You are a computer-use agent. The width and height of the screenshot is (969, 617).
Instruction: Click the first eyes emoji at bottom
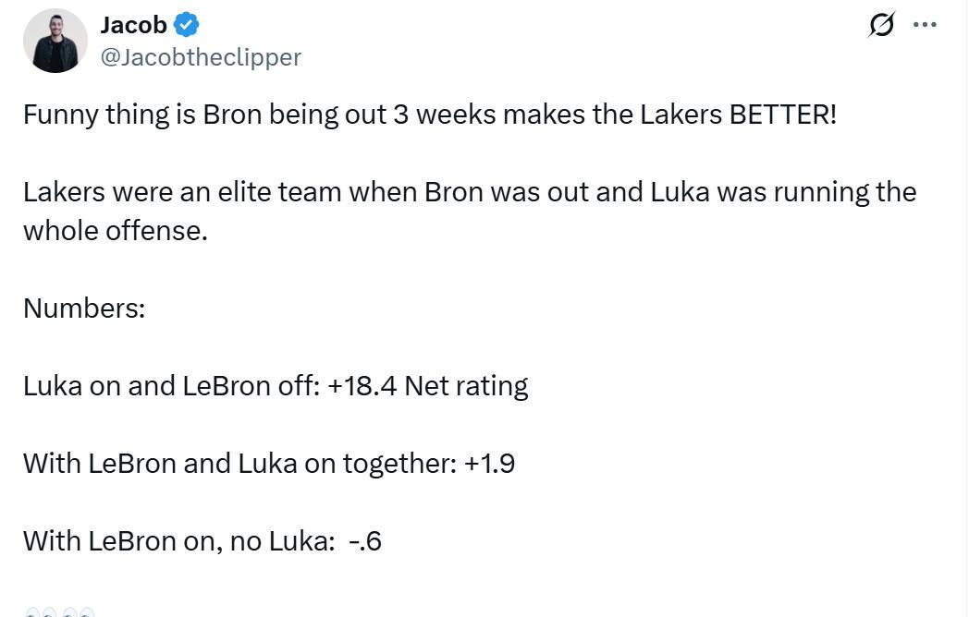click(40, 611)
